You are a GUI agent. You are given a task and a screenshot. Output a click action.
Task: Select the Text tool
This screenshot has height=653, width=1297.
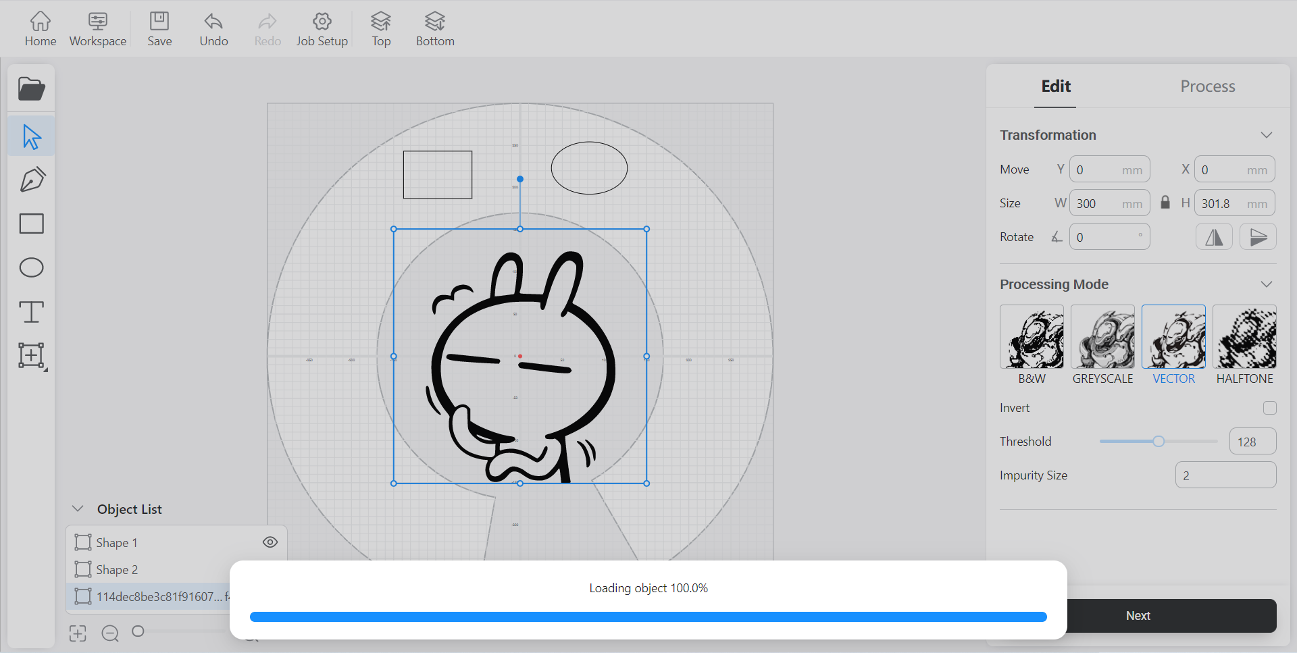pyautogui.click(x=32, y=312)
